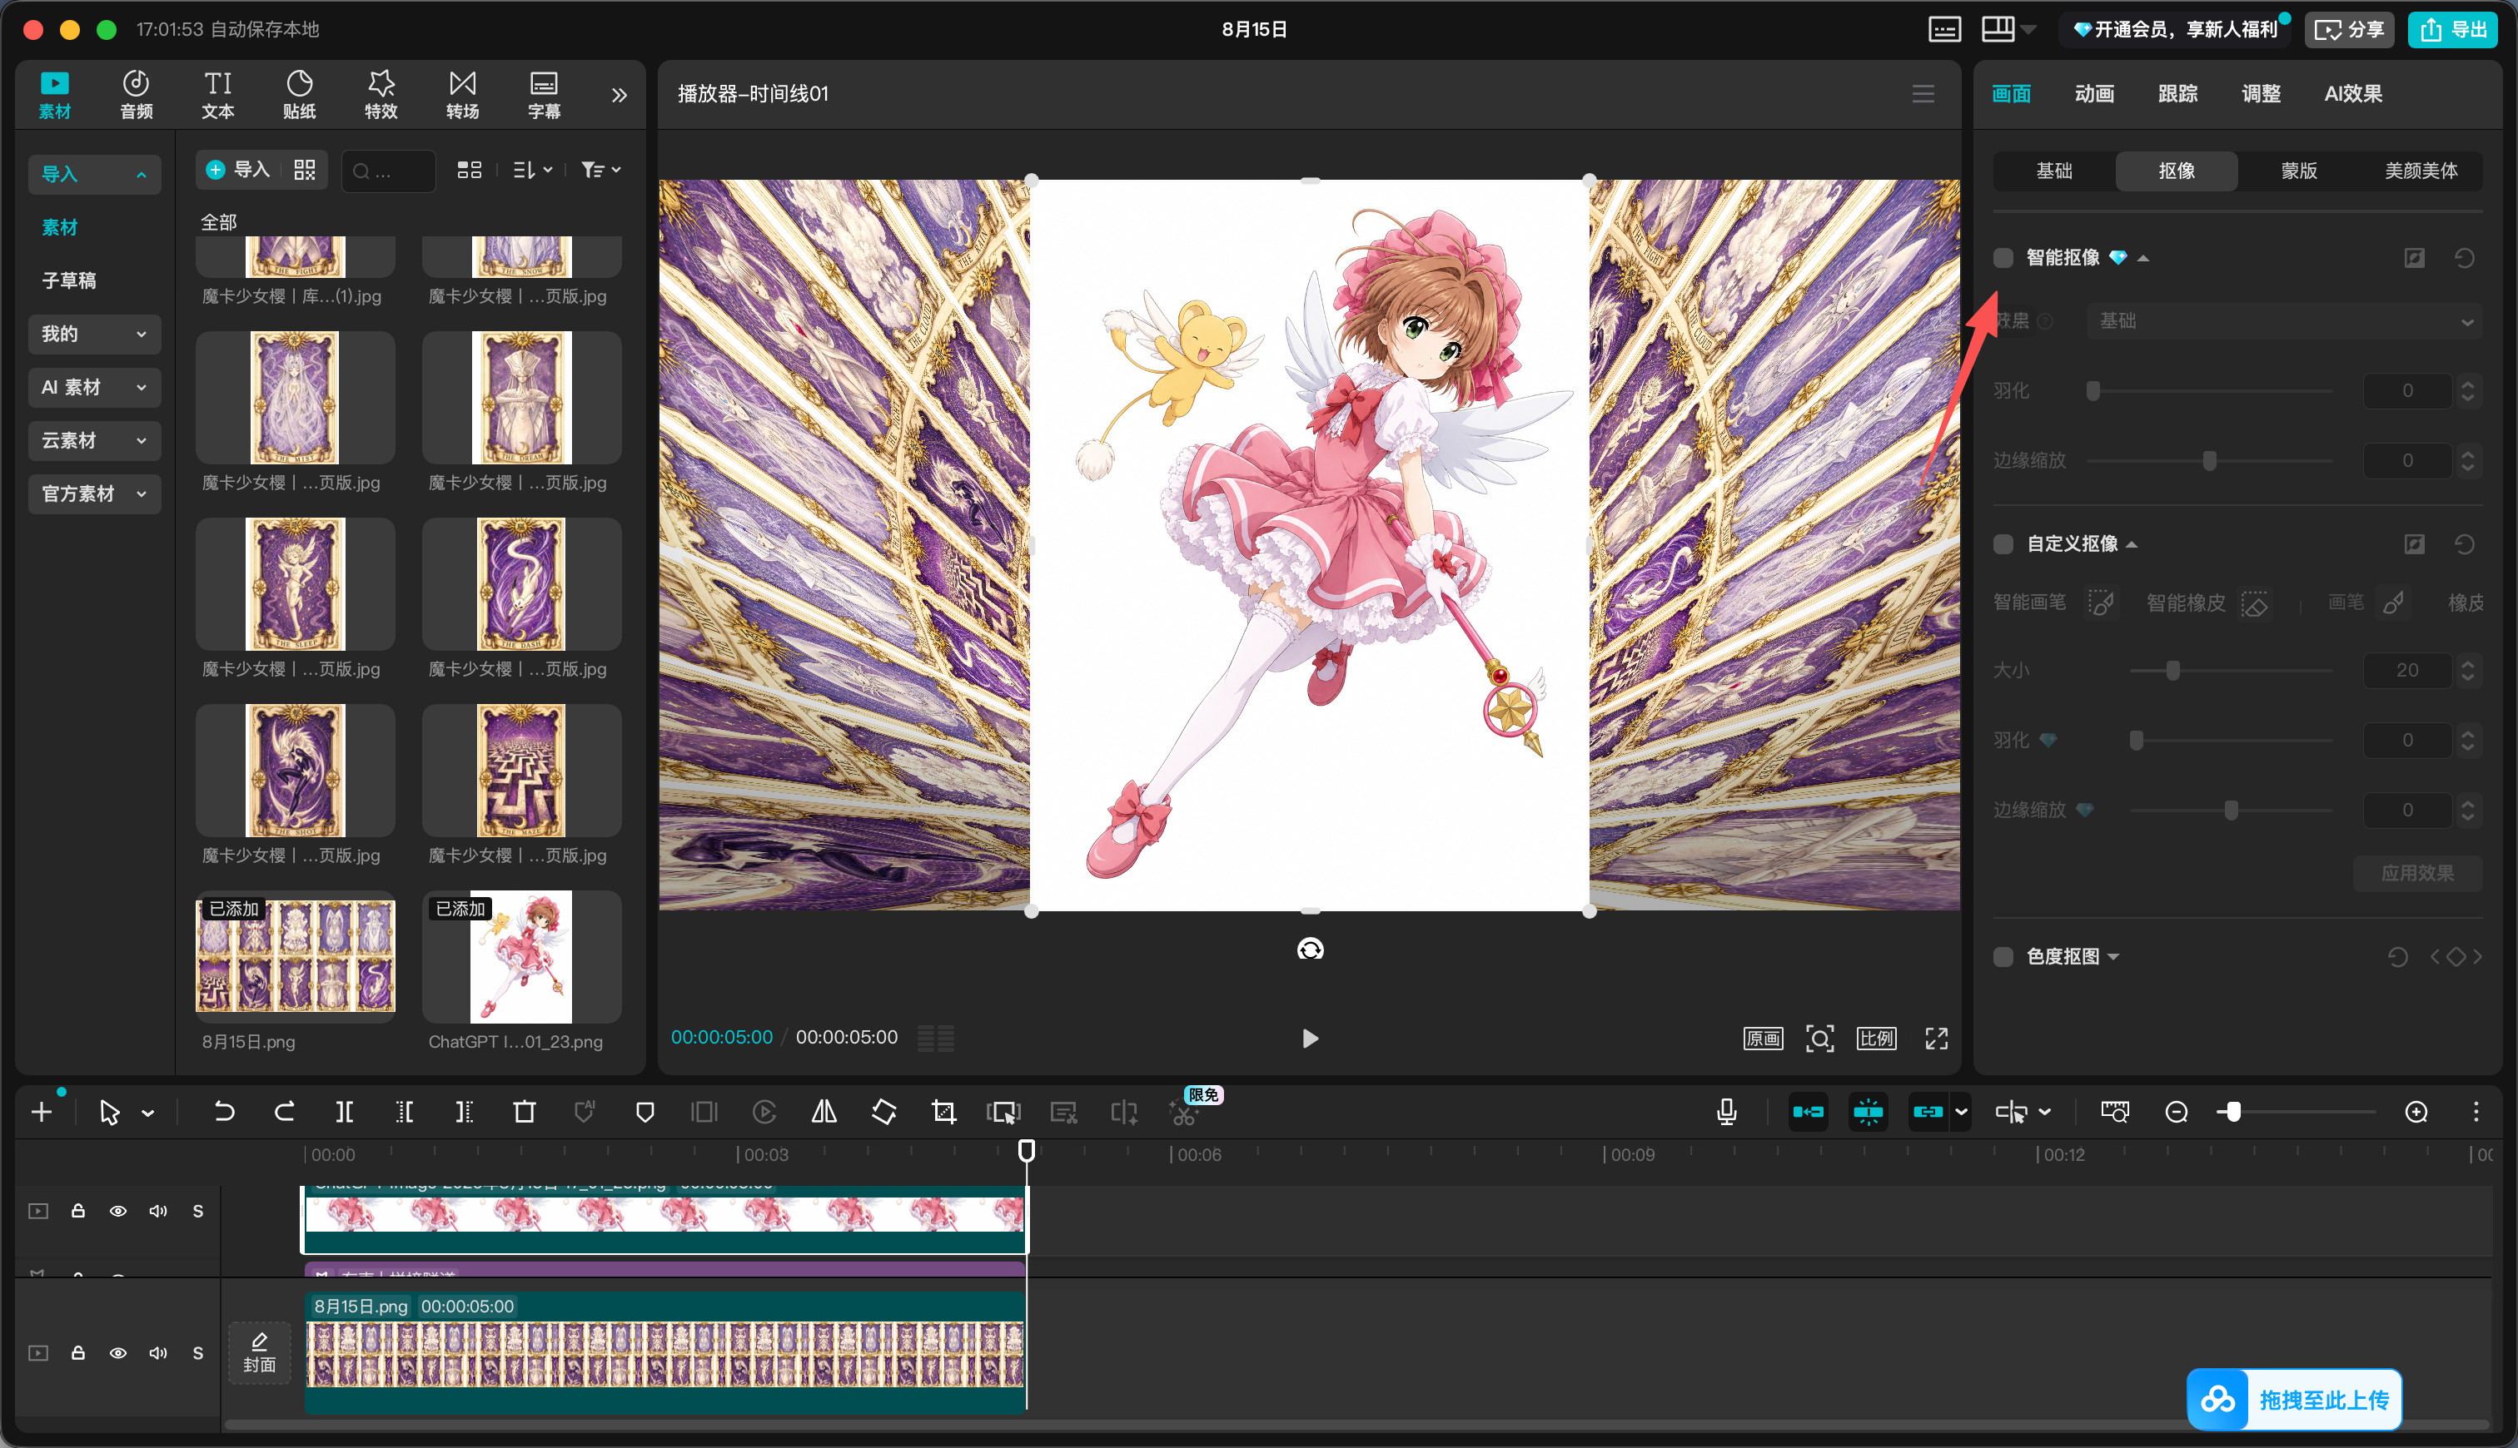2518x1448 pixels.
Task: Click the keyboard shortcuts icon in title bar
Action: coord(1944,29)
